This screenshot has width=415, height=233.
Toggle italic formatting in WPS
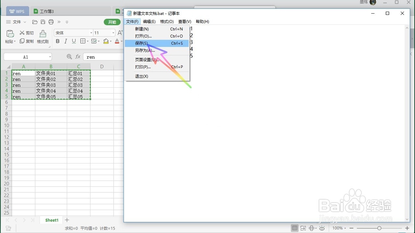(x=66, y=41)
